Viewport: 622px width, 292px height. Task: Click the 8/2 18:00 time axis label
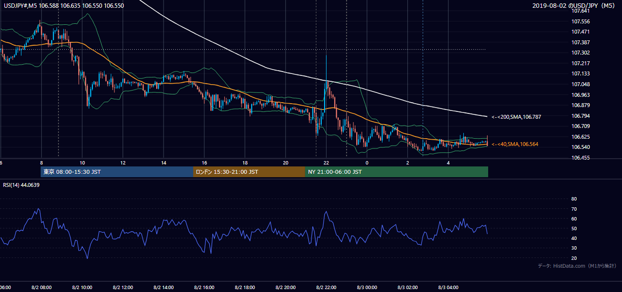[245, 287]
